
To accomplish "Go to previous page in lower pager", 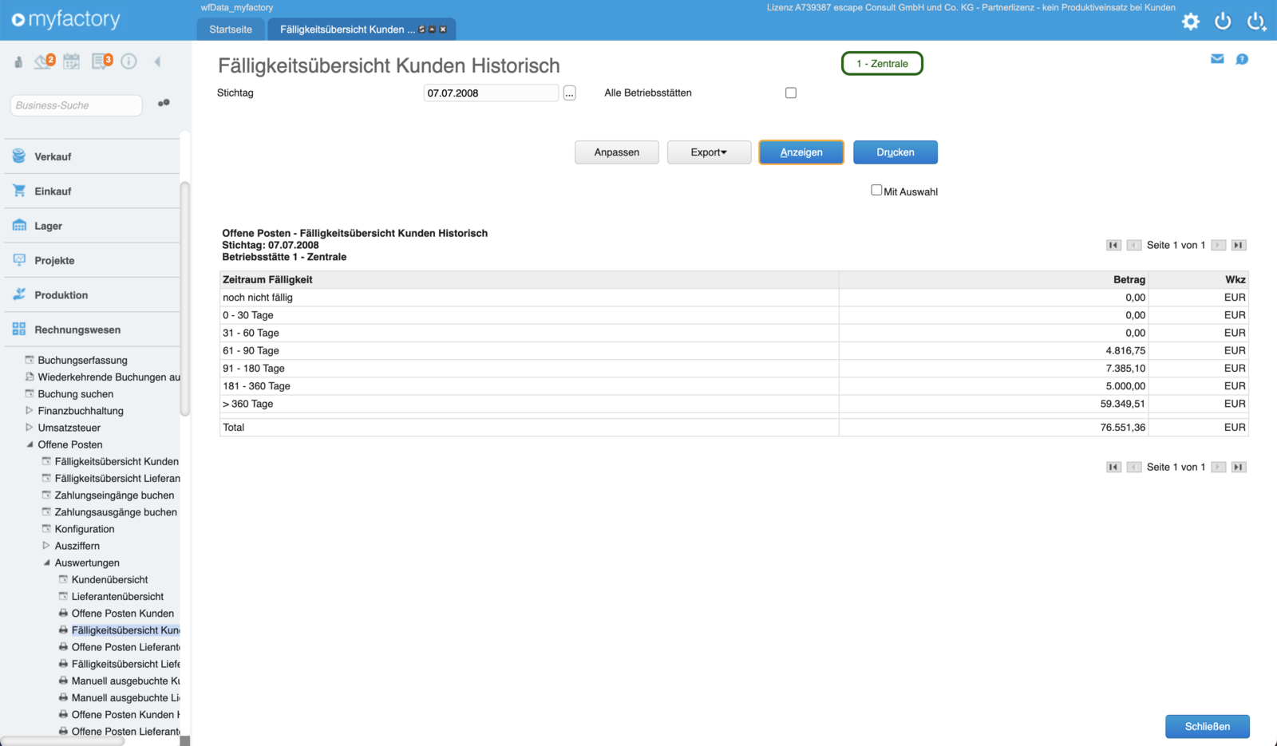I will 1134,467.
